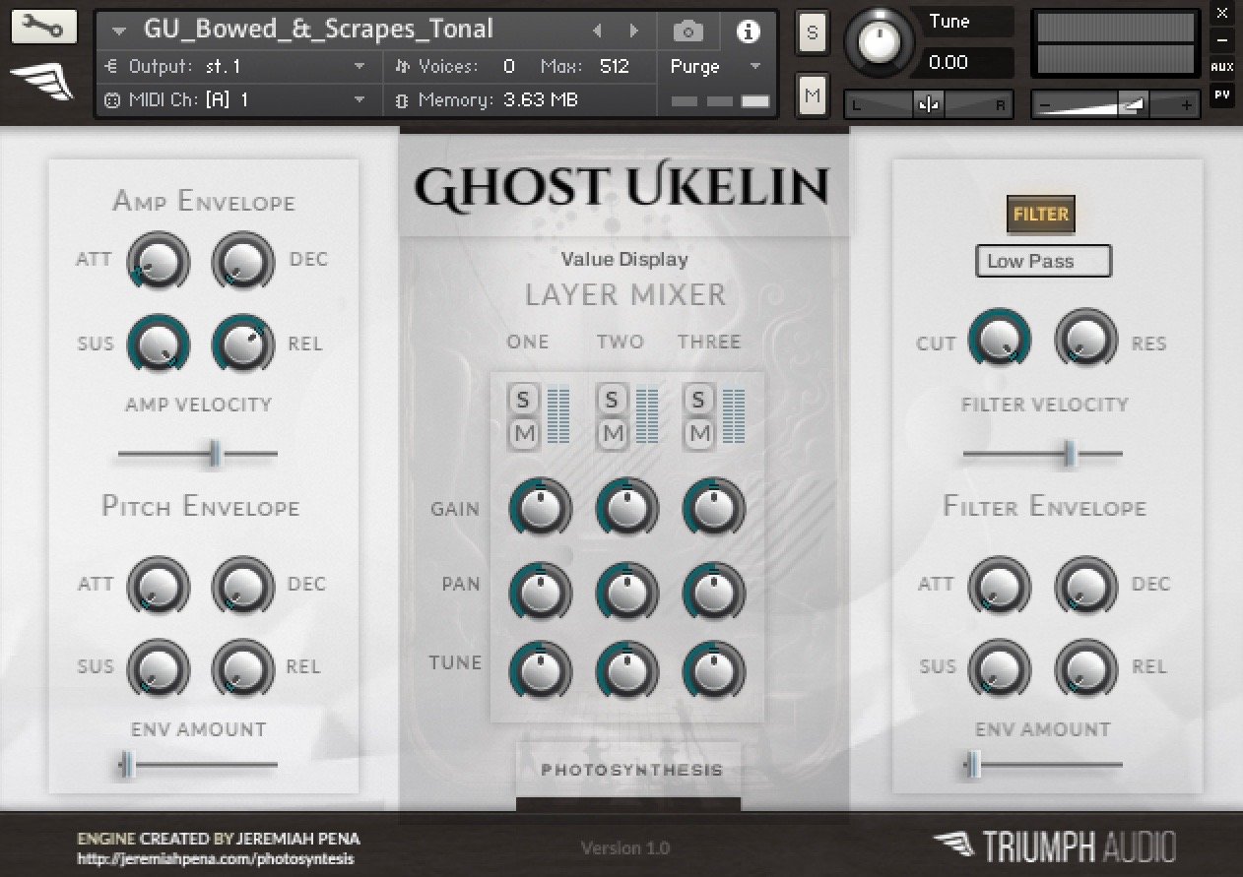Solo layer TWO
Screen dimensions: 1243x877
[612, 400]
